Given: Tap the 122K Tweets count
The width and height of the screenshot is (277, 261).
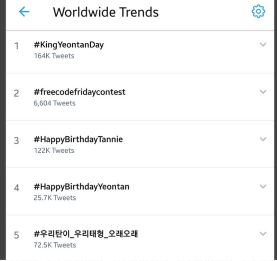Looking at the screenshot, I should click(x=54, y=151).
